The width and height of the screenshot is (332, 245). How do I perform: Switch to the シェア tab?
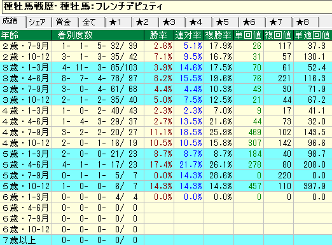[39, 22]
